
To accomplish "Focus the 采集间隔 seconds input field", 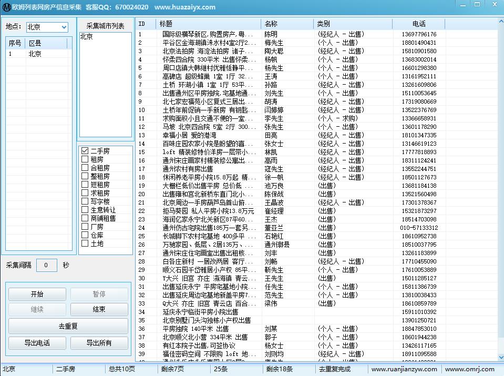I will (x=47, y=265).
